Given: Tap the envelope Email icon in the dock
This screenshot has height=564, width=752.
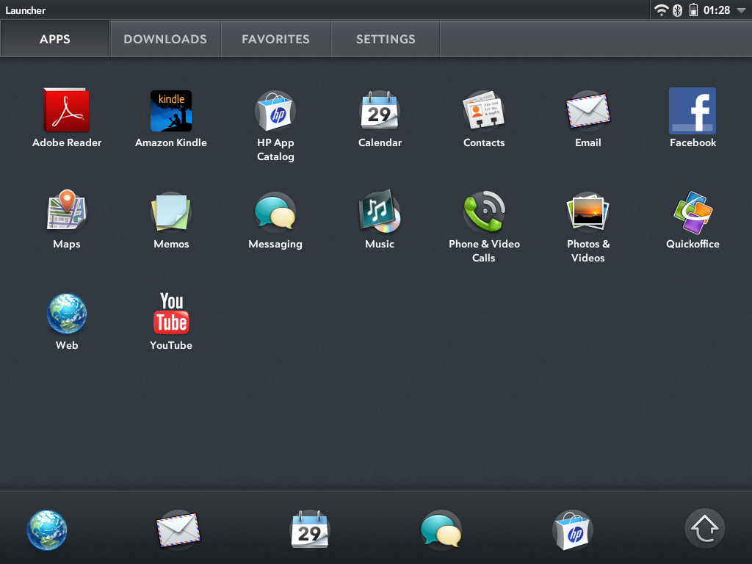Looking at the screenshot, I should pyautogui.click(x=178, y=530).
